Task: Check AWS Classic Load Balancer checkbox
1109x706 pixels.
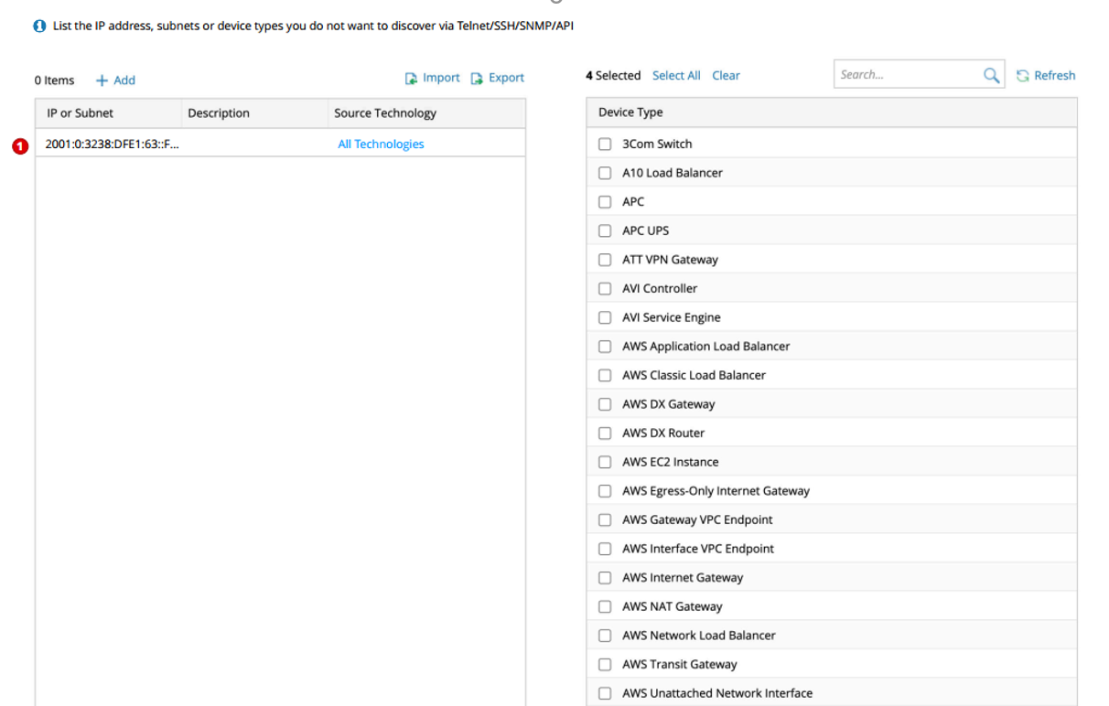Action: tap(605, 375)
